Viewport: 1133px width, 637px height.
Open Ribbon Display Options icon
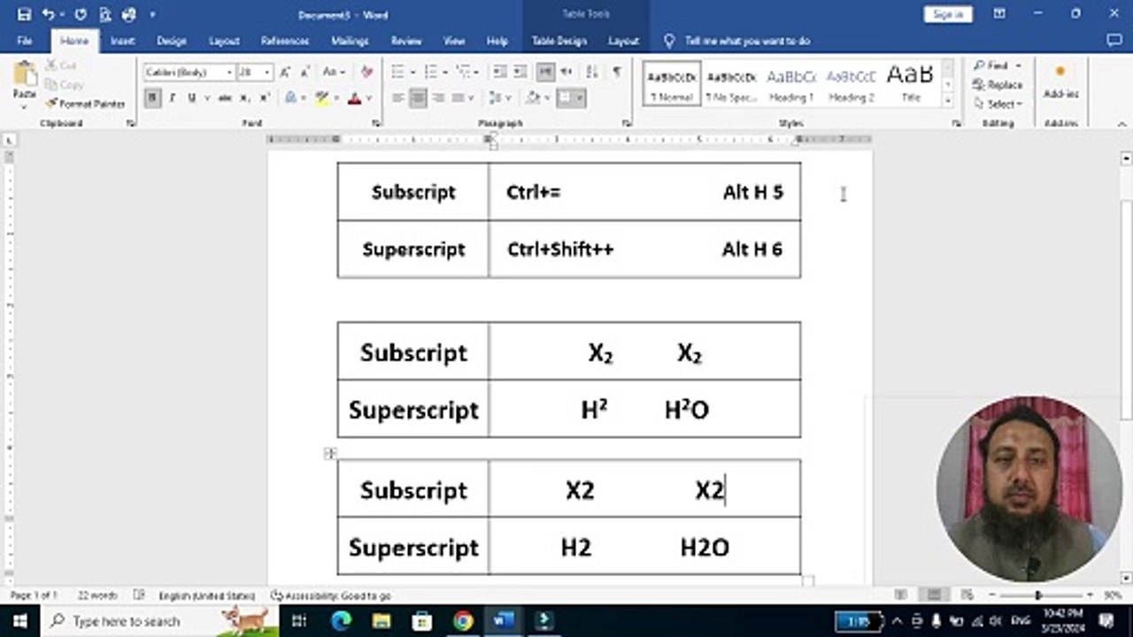[x=999, y=14]
